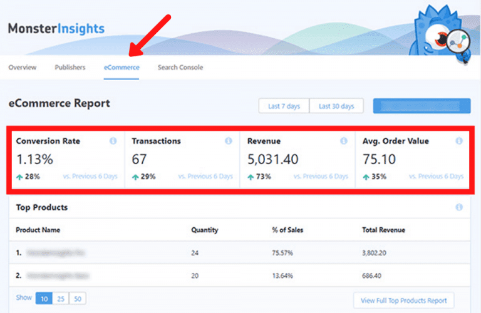Click the quantity 20 cell
The width and height of the screenshot is (481, 313).
tap(195, 276)
